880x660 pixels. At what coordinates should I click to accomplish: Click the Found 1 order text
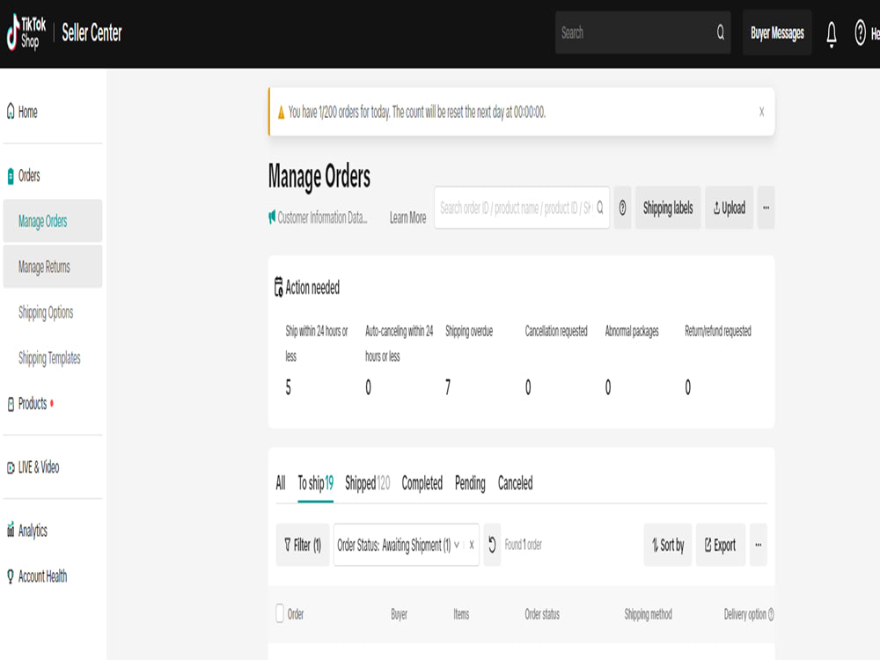pos(523,545)
